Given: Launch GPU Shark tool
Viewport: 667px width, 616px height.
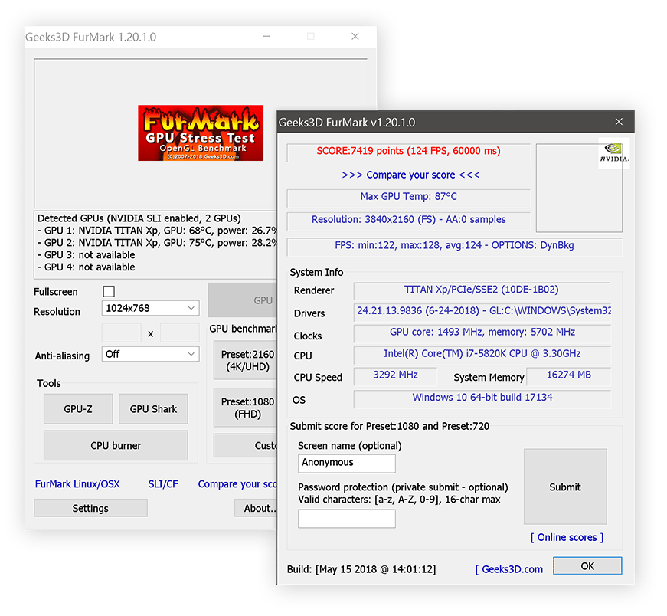Looking at the screenshot, I should pos(152,408).
